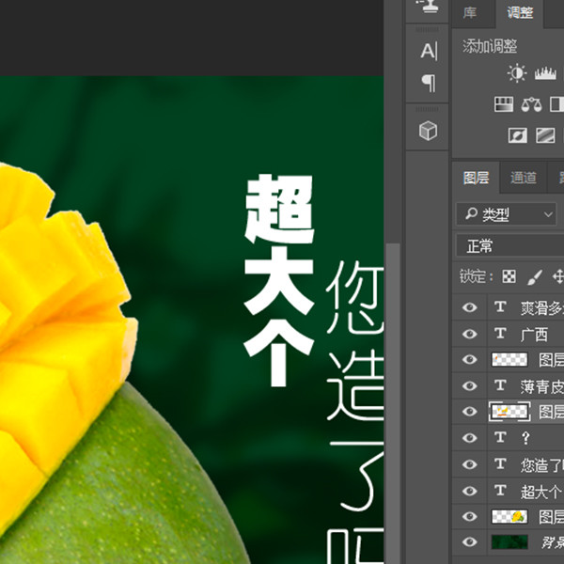
Task: Click the dark green 背景 layer thumbnail
Action: tap(509, 542)
